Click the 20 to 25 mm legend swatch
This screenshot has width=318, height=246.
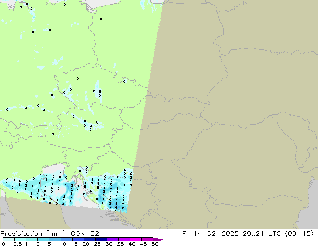(x=90, y=239)
